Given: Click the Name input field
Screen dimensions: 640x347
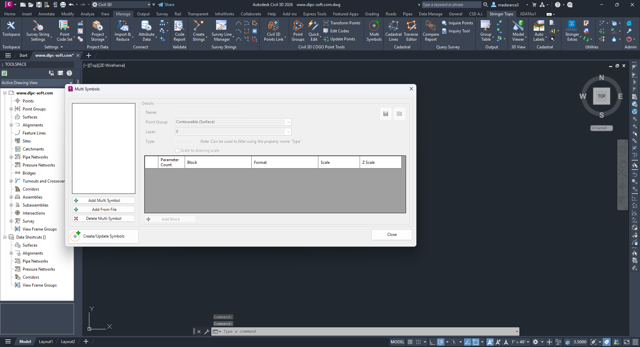Looking at the screenshot, I should (210, 112).
